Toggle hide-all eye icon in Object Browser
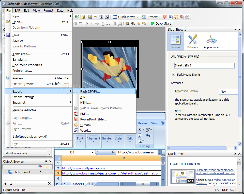Image resolution: width=244 pixels, height=194 pixels. [40, 167]
